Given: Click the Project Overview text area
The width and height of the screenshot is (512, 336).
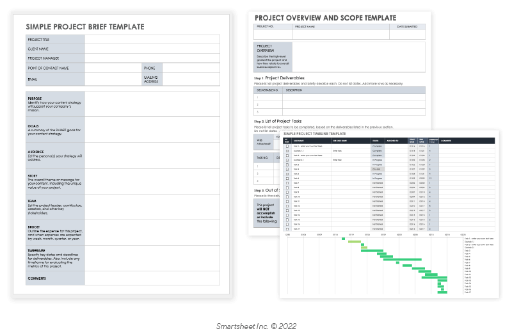Looking at the screenshot, I should pos(358,56).
